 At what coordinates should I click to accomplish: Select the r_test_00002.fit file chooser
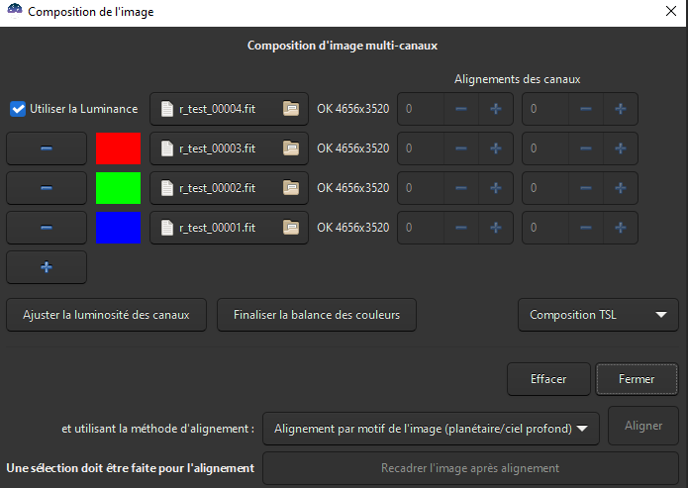click(x=229, y=188)
